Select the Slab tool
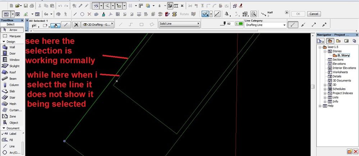 [12, 91]
